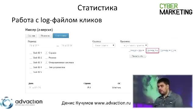Viewport: 195px width, 109px height.
Task: Click the Миксер (α-версия) heading
Action: click(39, 30)
